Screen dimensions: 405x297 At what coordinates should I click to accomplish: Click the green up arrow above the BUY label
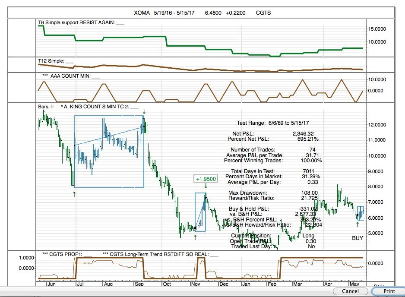coord(358,224)
